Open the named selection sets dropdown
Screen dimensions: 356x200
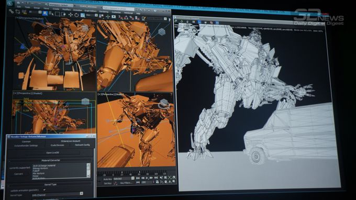tap(157, 18)
